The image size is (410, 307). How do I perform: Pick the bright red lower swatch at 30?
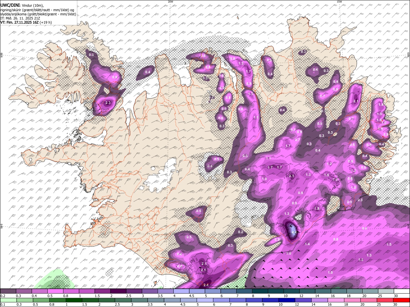(401, 300)
